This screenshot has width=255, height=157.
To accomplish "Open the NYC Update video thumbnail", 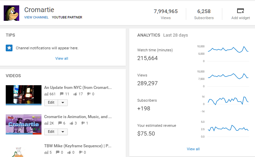I will [24, 95].
